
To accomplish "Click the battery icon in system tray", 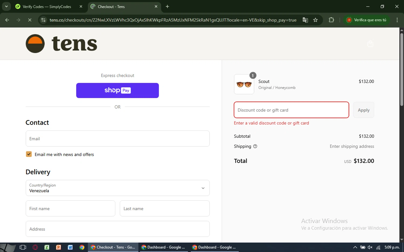I will [363, 247].
